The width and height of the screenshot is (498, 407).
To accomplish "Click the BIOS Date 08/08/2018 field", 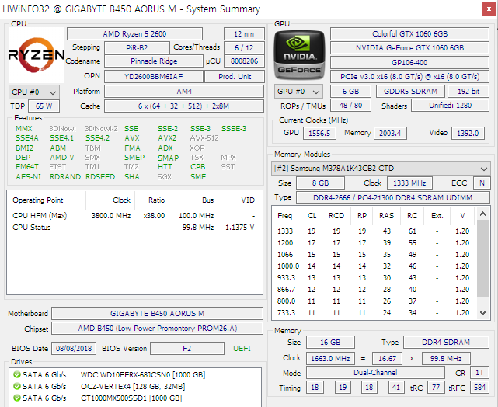I will pos(75,348).
